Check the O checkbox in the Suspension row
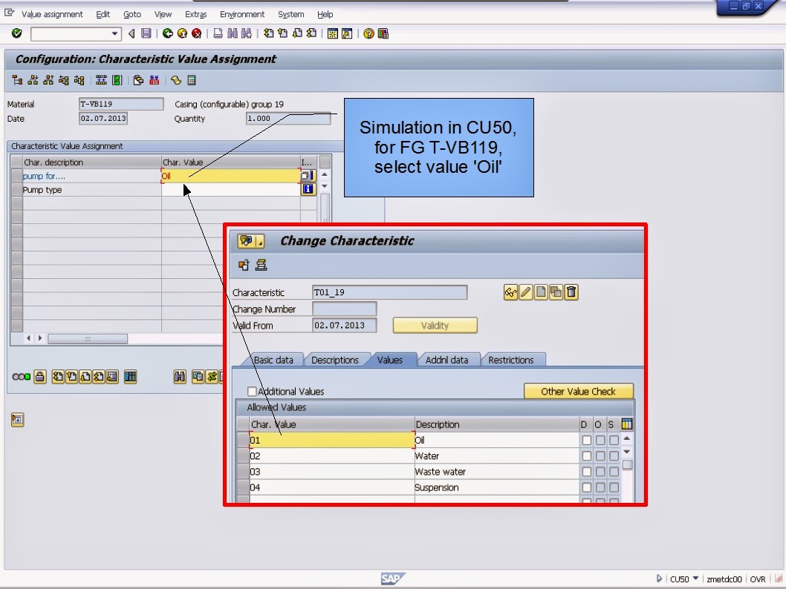The height and width of the screenshot is (589, 786). (x=600, y=487)
